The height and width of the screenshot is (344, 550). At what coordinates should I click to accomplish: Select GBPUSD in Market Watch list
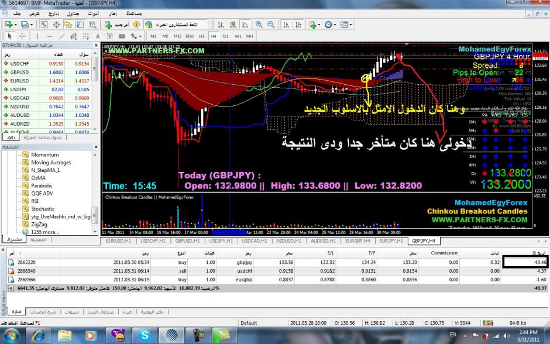[x=20, y=72]
